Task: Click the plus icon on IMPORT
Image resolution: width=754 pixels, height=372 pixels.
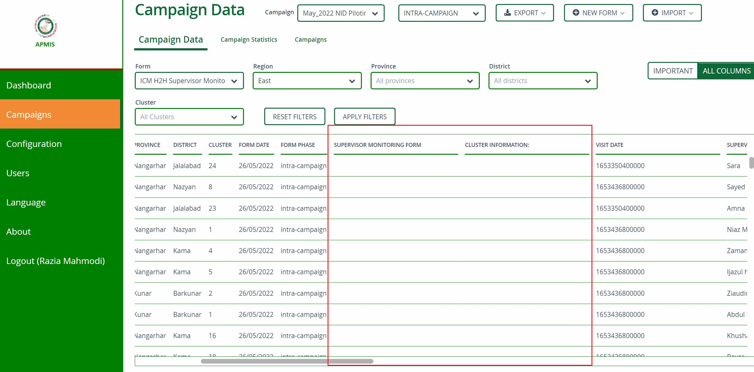Action: click(655, 13)
